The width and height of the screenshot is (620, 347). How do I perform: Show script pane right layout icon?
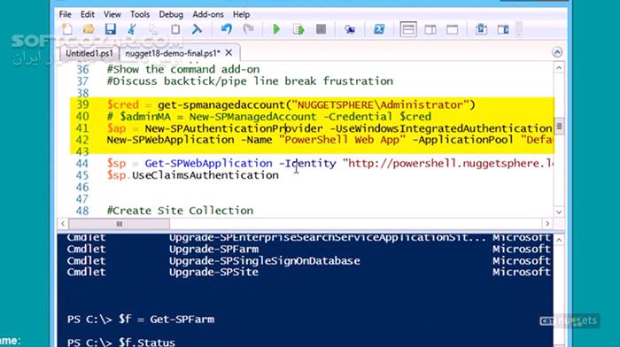click(x=430, y=29)
